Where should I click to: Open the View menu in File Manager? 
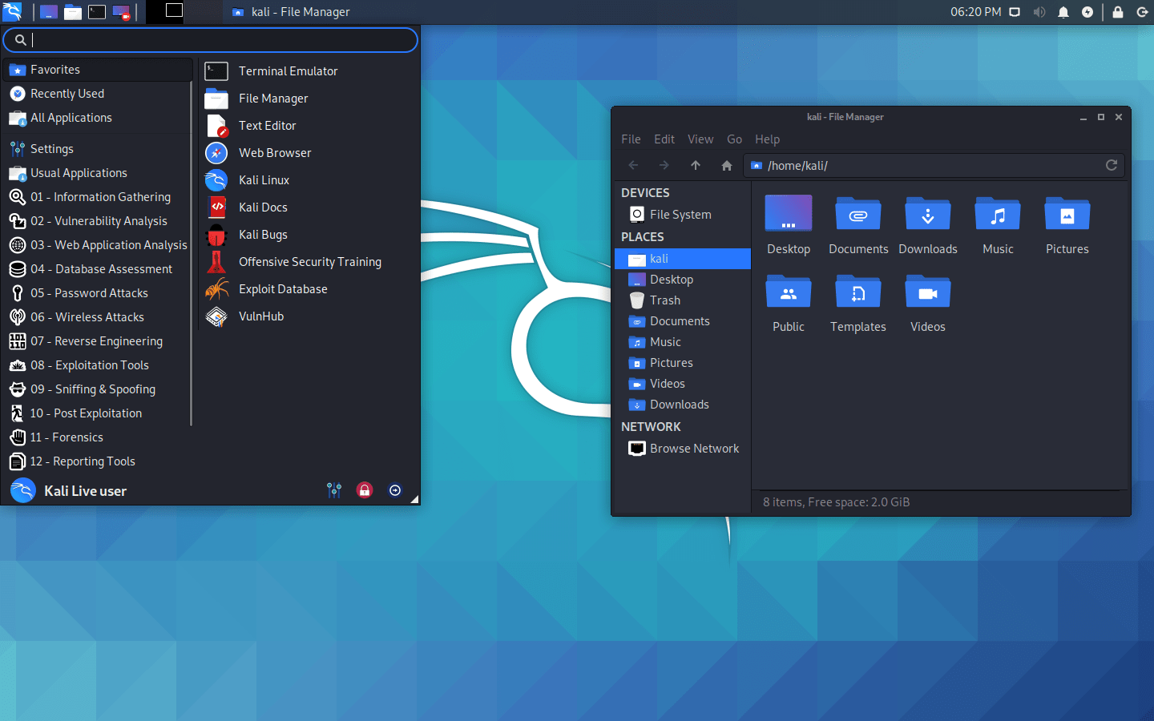click(x=700, y=139)
